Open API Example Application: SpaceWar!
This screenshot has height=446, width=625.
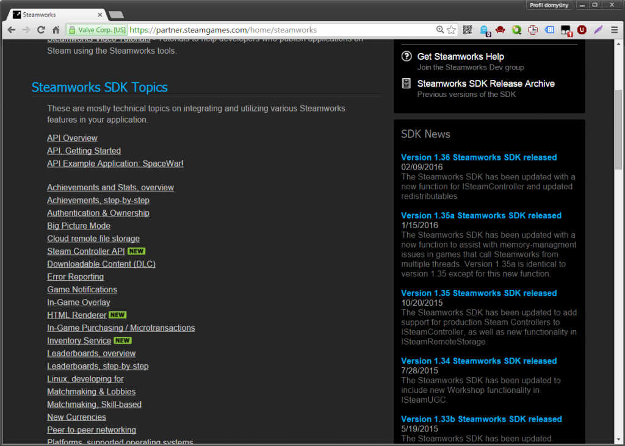click(115, 164)
